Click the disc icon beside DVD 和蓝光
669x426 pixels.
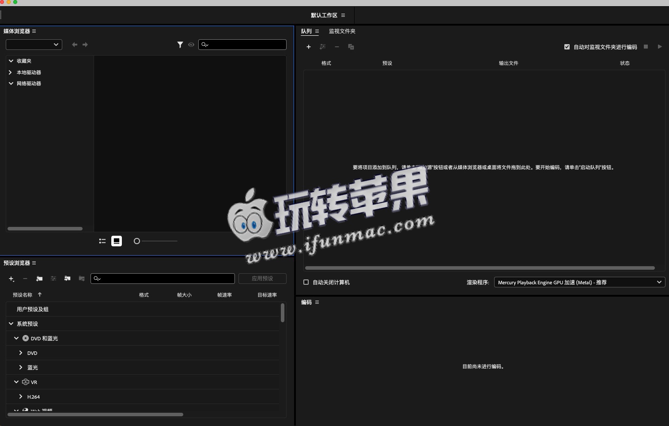26,339
